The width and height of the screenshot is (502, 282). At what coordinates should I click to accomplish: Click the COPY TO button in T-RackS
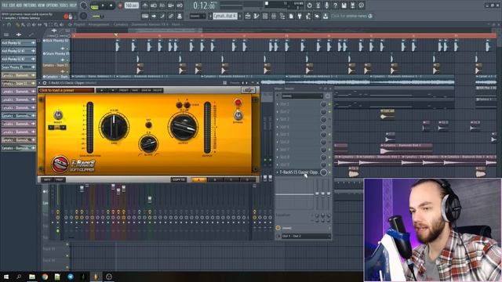coord(179,179)
